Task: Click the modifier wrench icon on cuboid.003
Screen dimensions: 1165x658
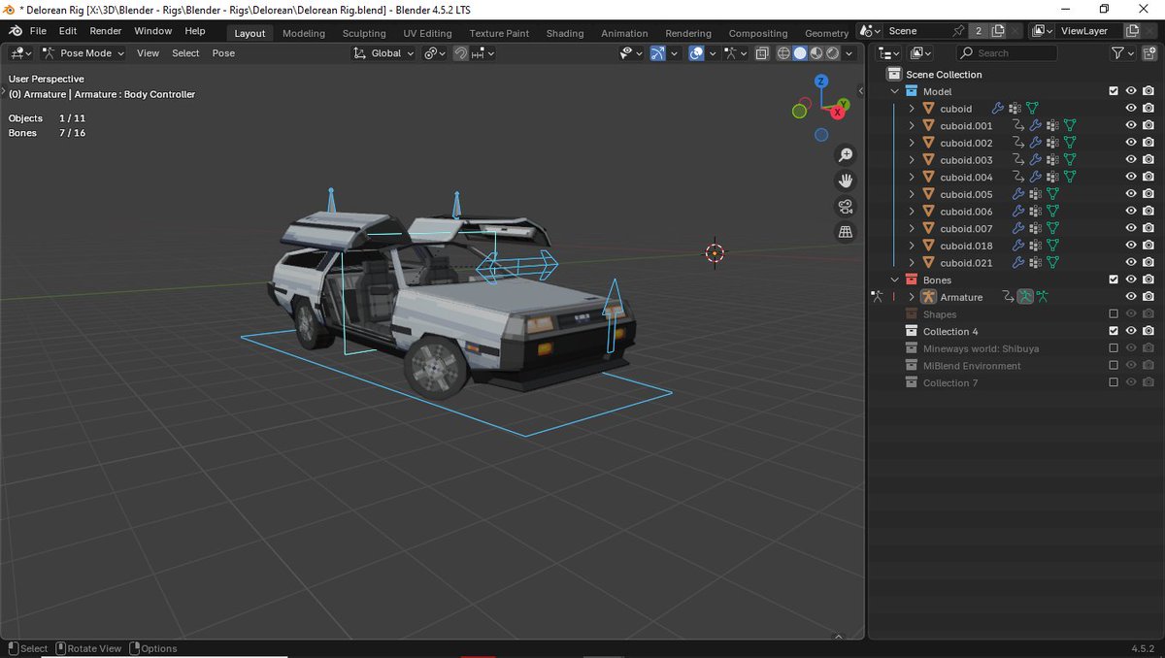Action: [1035, 160]
